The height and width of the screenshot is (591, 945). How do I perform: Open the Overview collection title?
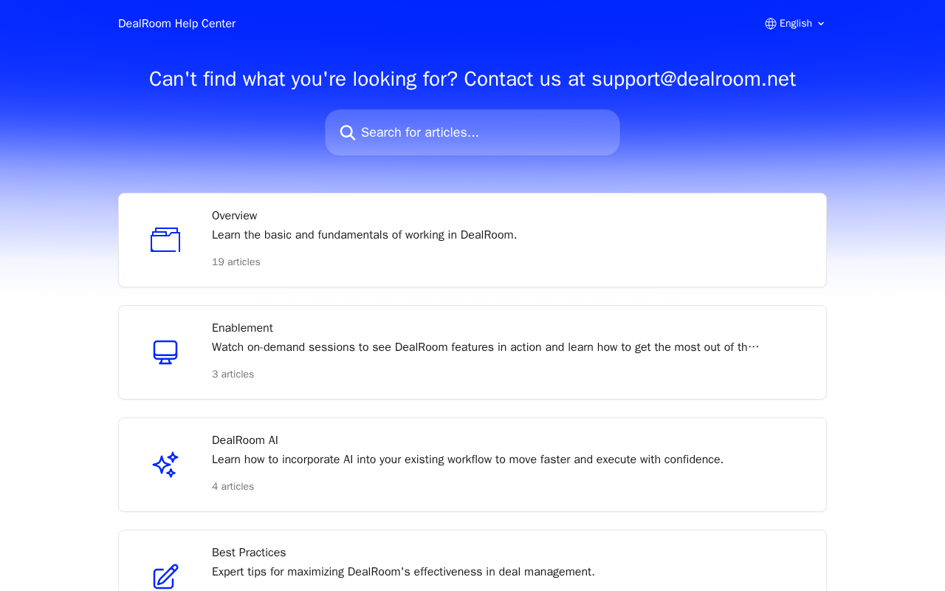pyautogui.click(x=235, y=216)
